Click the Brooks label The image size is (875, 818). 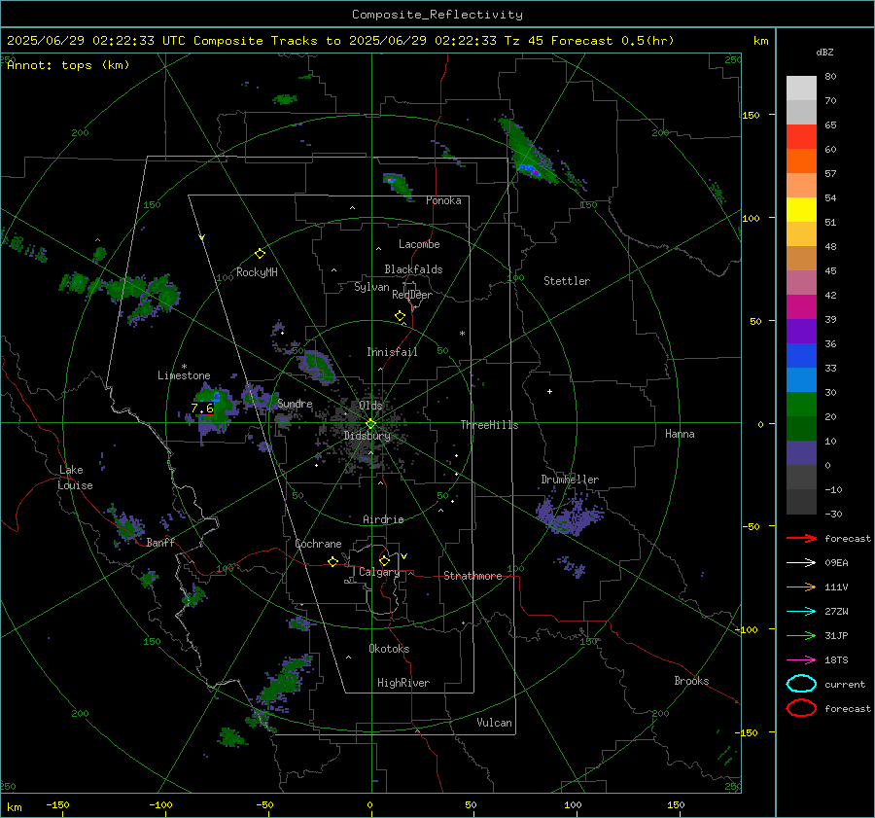coord(691,681)
